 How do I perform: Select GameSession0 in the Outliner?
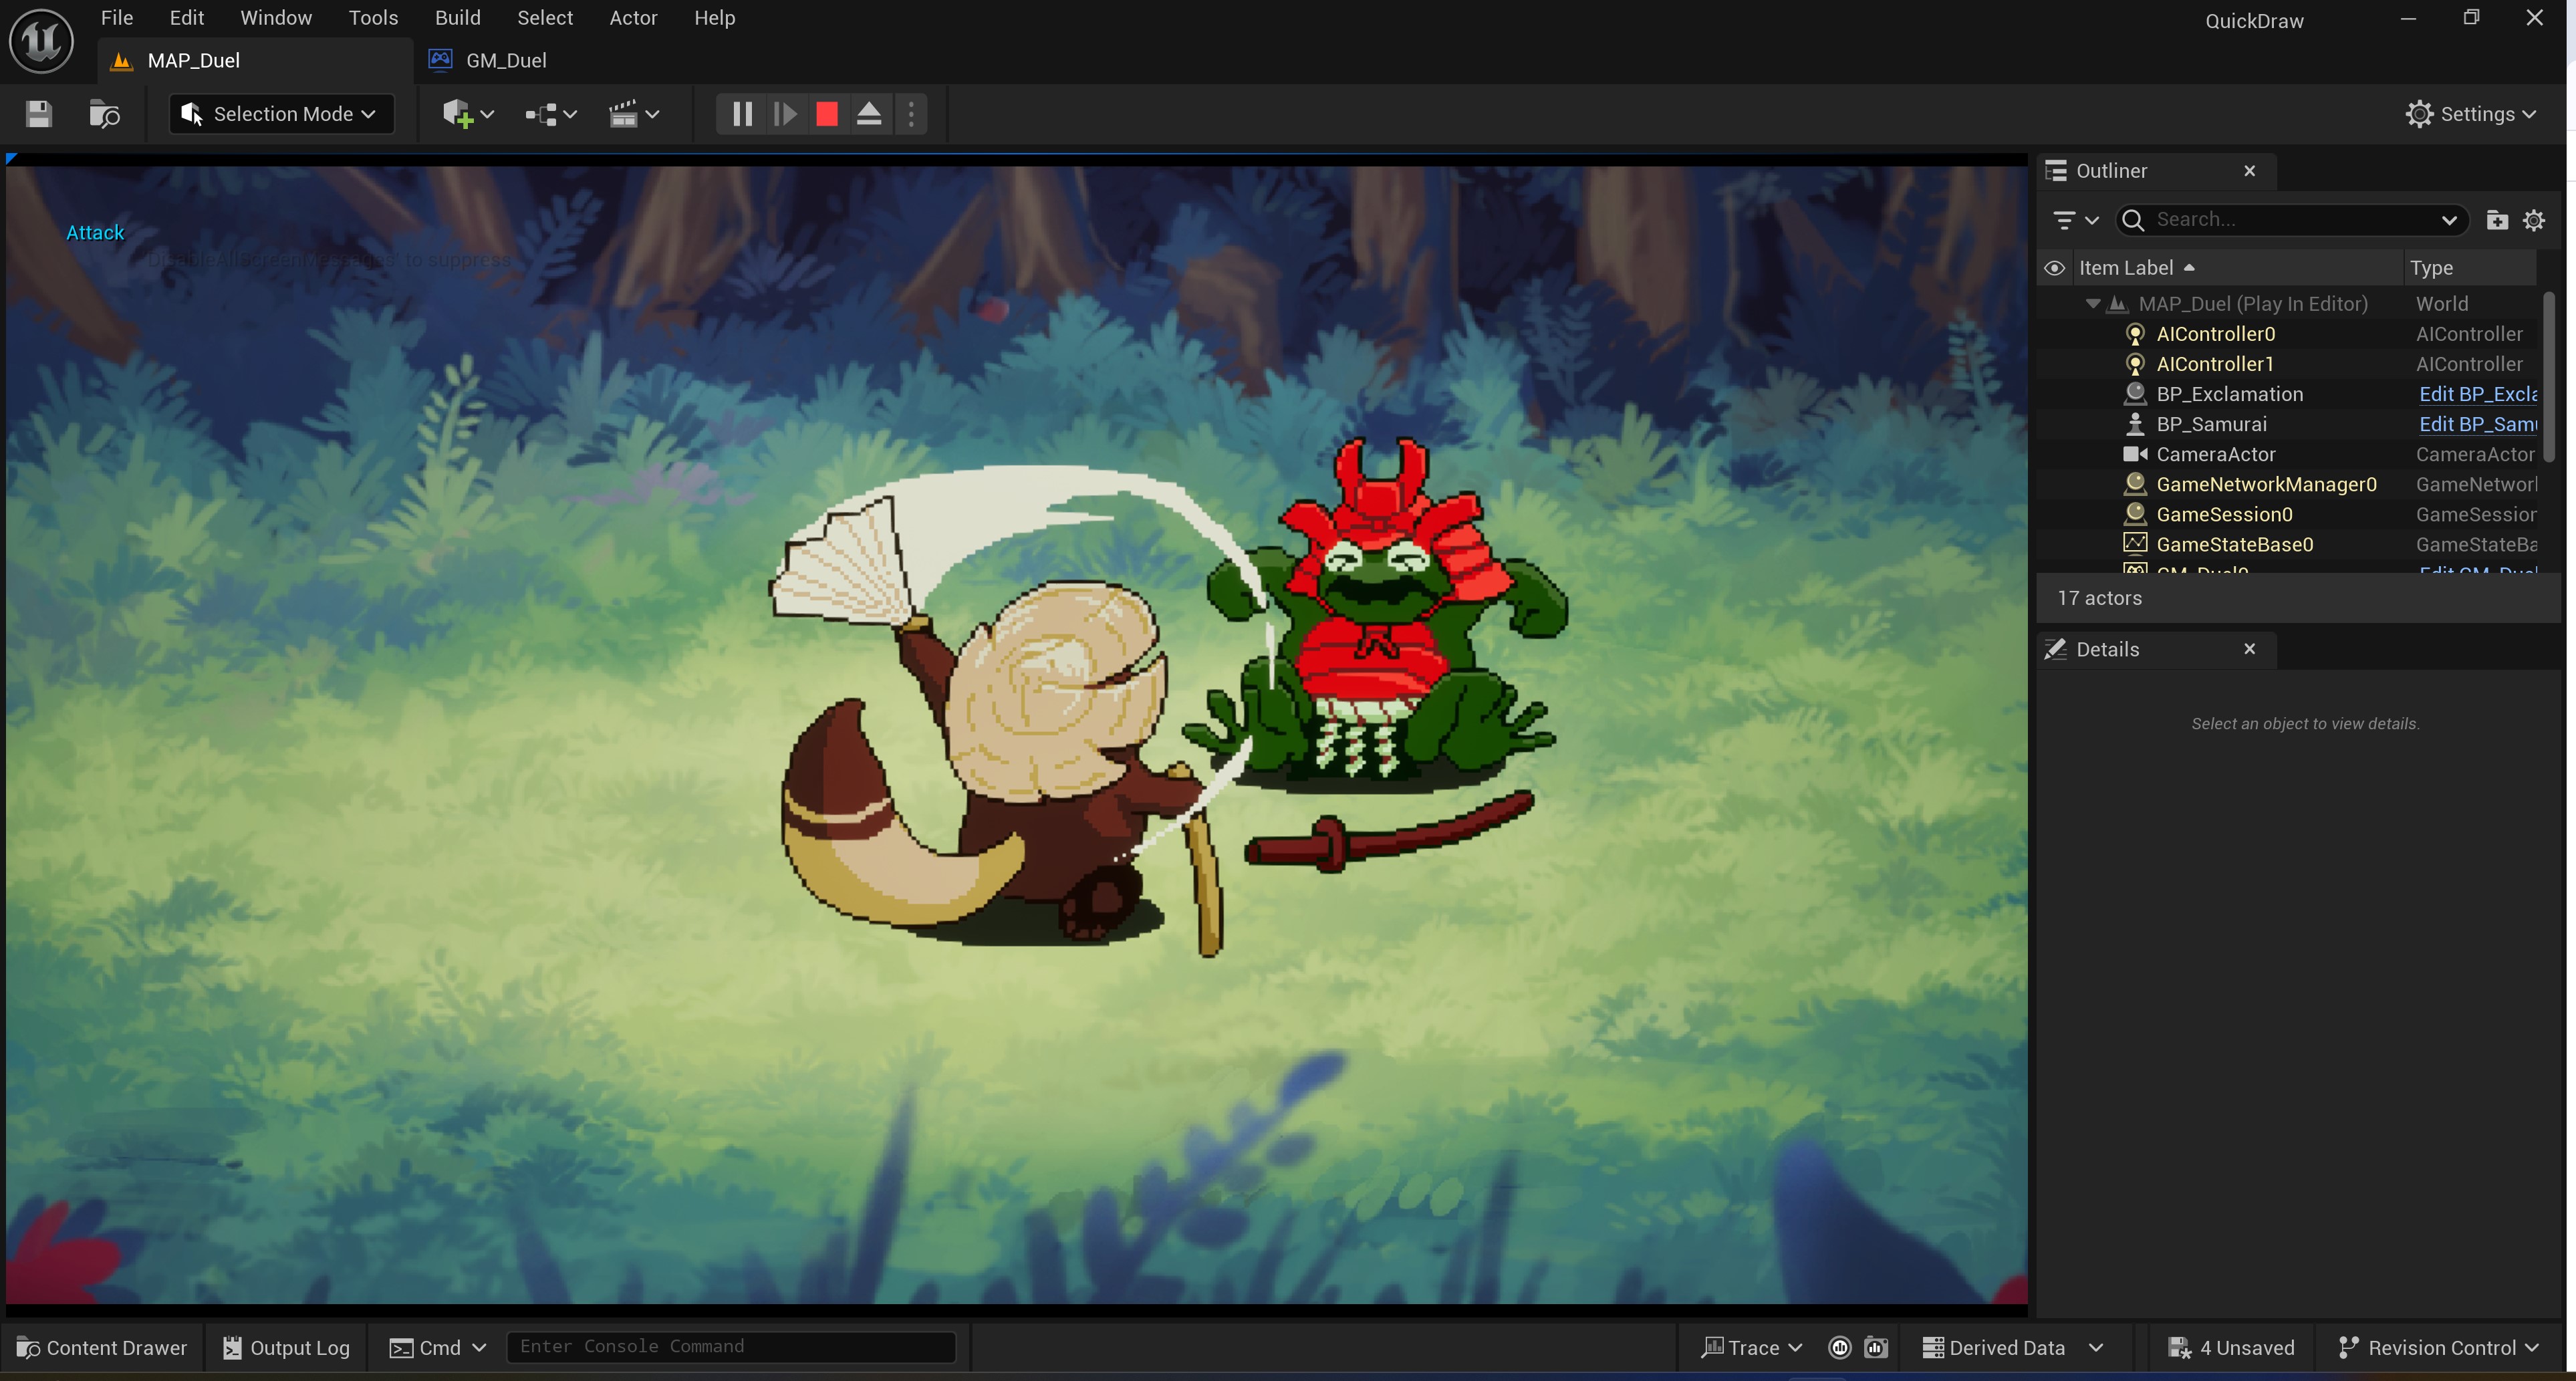(2224, 514)
